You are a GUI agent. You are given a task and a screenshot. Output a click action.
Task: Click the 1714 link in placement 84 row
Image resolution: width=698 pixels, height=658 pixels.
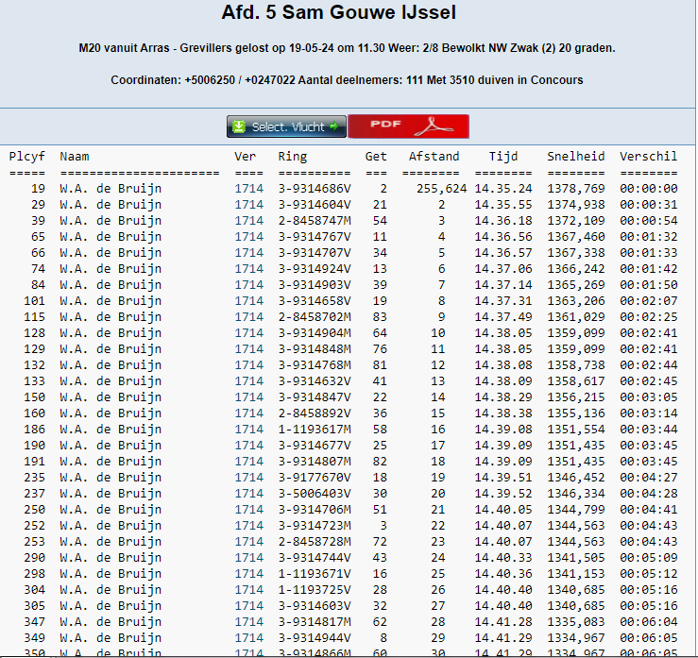click(248, 284)
